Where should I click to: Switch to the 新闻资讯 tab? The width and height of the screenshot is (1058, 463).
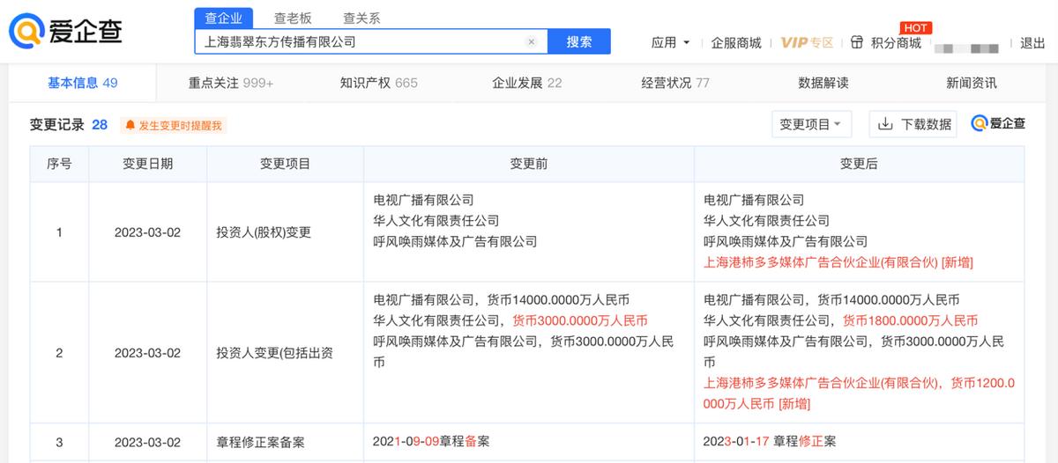pos(972,83)
